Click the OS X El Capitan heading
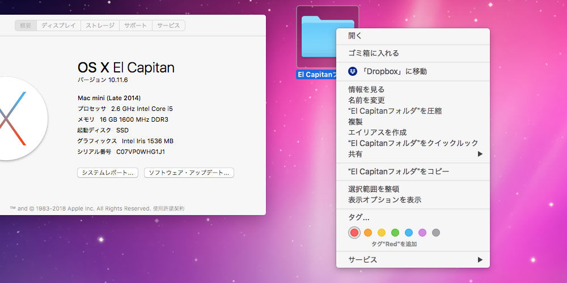The image size is (567, 283). [126, 67]
